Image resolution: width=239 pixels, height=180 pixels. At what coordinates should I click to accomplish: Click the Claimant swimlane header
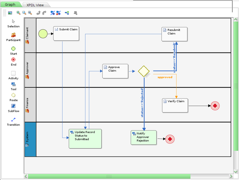tap(30, 35)
